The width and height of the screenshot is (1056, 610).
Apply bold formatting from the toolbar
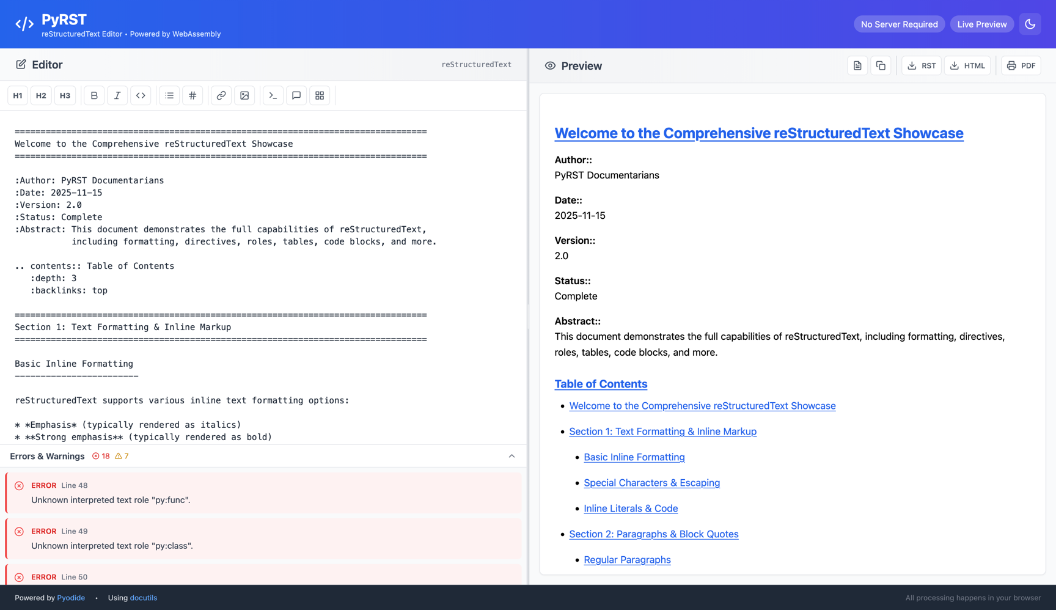pos(94,95)
